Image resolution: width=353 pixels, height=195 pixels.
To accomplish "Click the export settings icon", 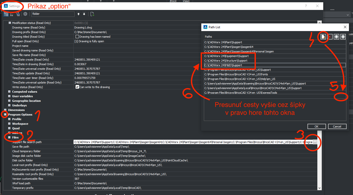I will [92, 14].
